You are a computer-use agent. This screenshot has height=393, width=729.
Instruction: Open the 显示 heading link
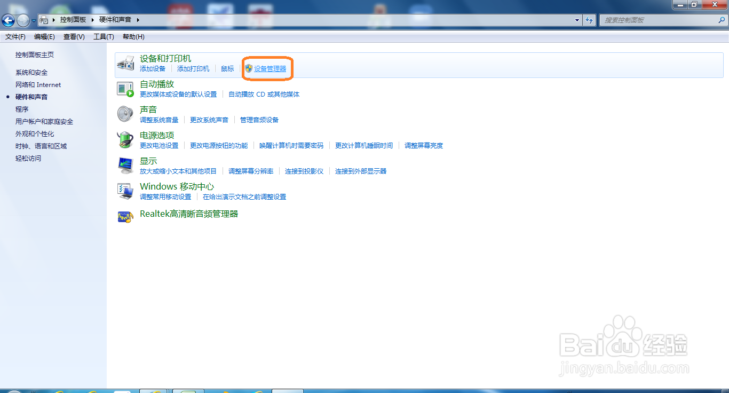(x=148, y=161)
